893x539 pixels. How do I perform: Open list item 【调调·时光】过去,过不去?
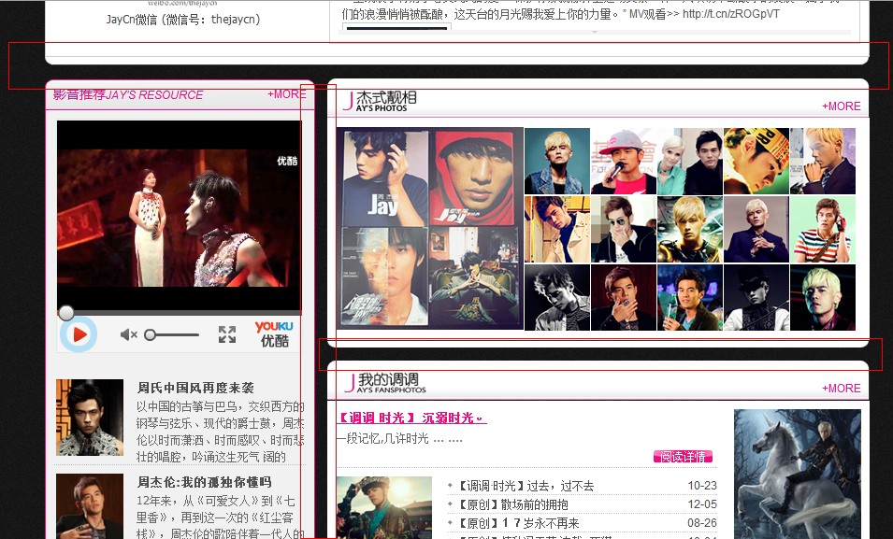pyautogui.click(x=526, y=486)
